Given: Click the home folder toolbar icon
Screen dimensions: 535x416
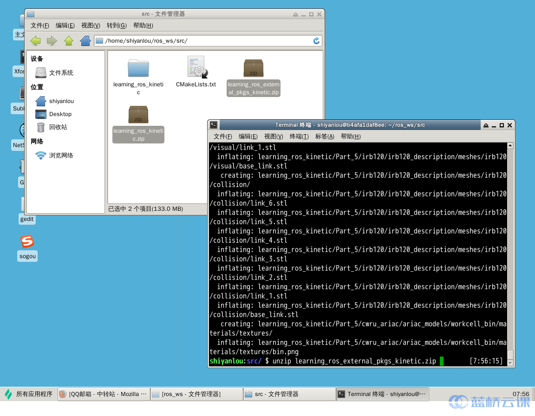Looking at the screenshot, I should click(x=85, y=41).
